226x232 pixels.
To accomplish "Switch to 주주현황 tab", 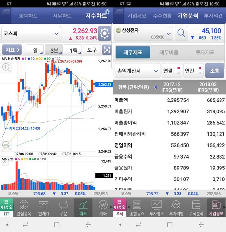I will pos(162,16).
